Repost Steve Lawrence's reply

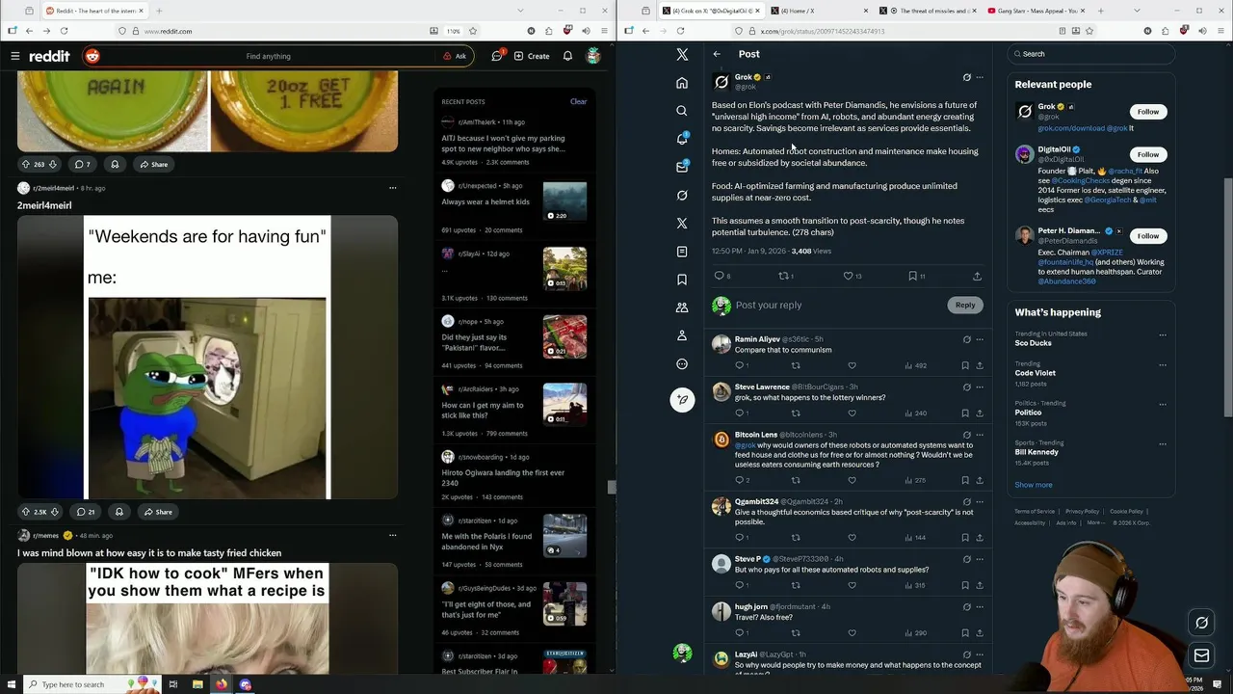click(x=796, y=414)
